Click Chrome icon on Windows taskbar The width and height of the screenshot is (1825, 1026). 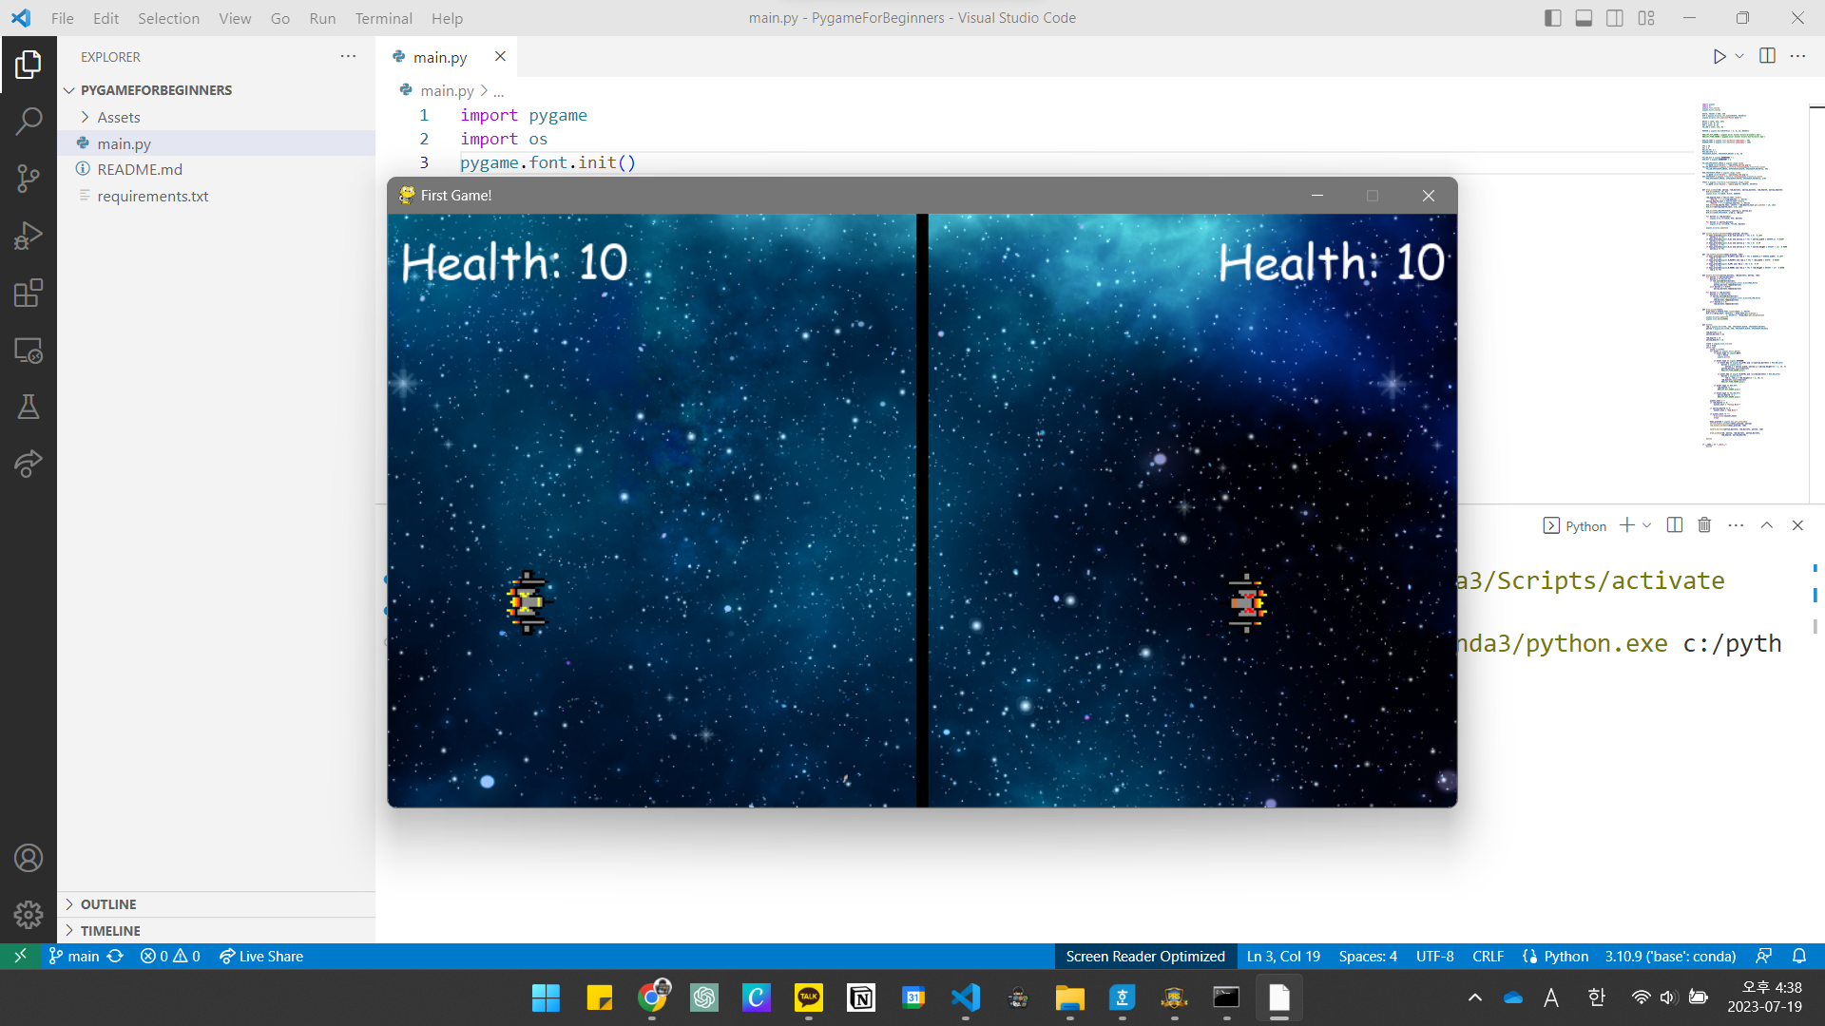click(x=652, y=997)
